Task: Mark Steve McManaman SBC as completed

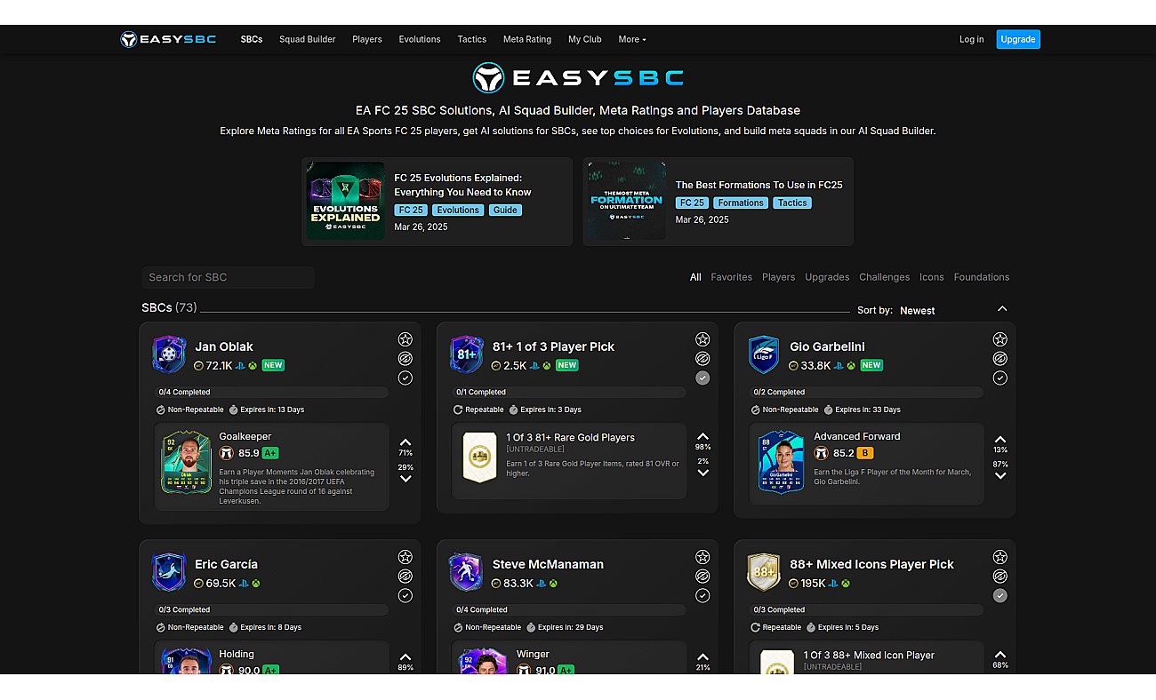Action: coord(702,596)
